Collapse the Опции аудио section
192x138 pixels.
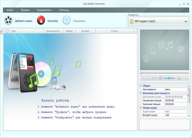(x=141, y=108)
